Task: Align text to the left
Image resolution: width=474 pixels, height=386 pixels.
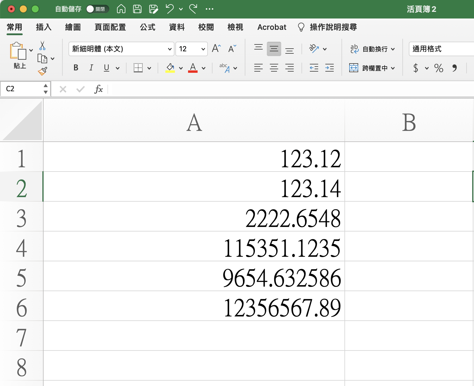Action: (x=258, y=68)
